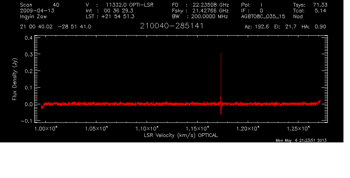Image resolution: width=350 pixels, height=178 pixels.
Task: Click the Az: 192.6 value
Action: pyautogui.click(x=256, y=27)
